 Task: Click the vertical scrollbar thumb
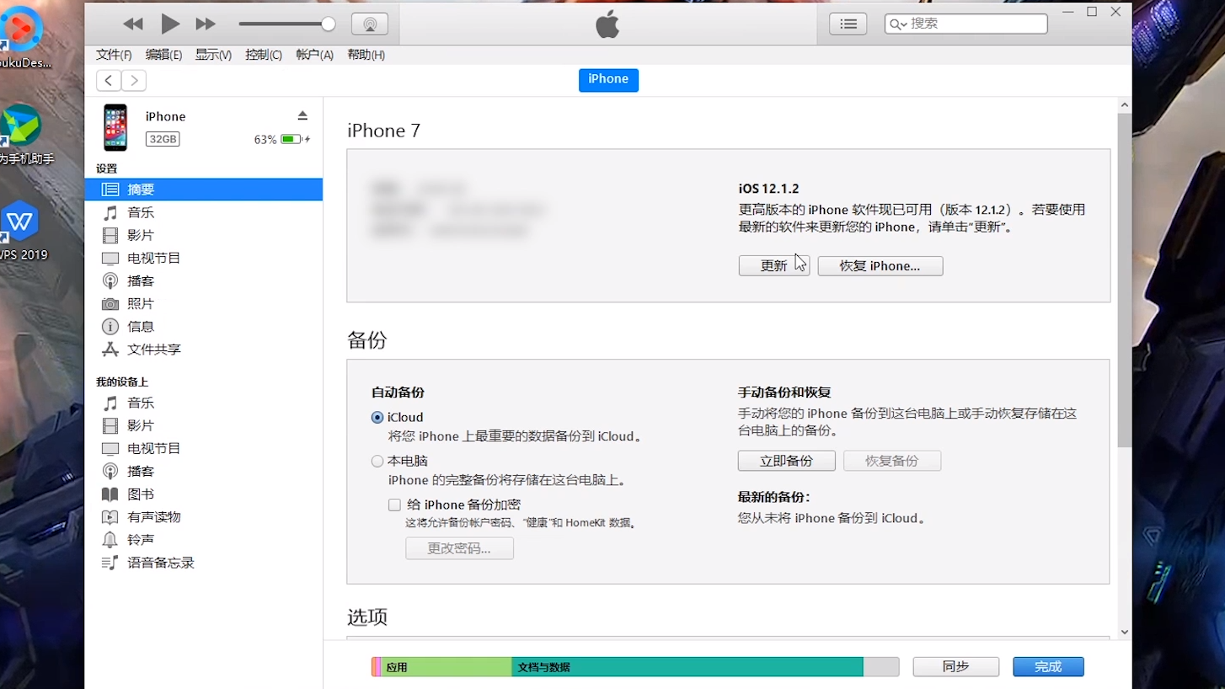(x=1125, y=280)
